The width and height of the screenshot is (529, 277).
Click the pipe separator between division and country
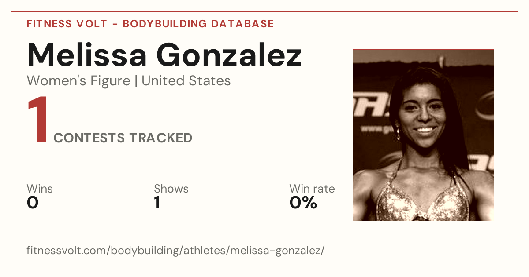(x=136, y=81)
